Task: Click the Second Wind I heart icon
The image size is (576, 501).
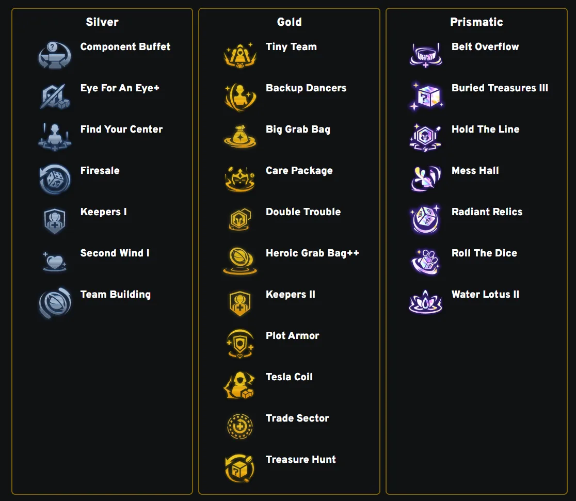Action: click(x=55, y=262)
